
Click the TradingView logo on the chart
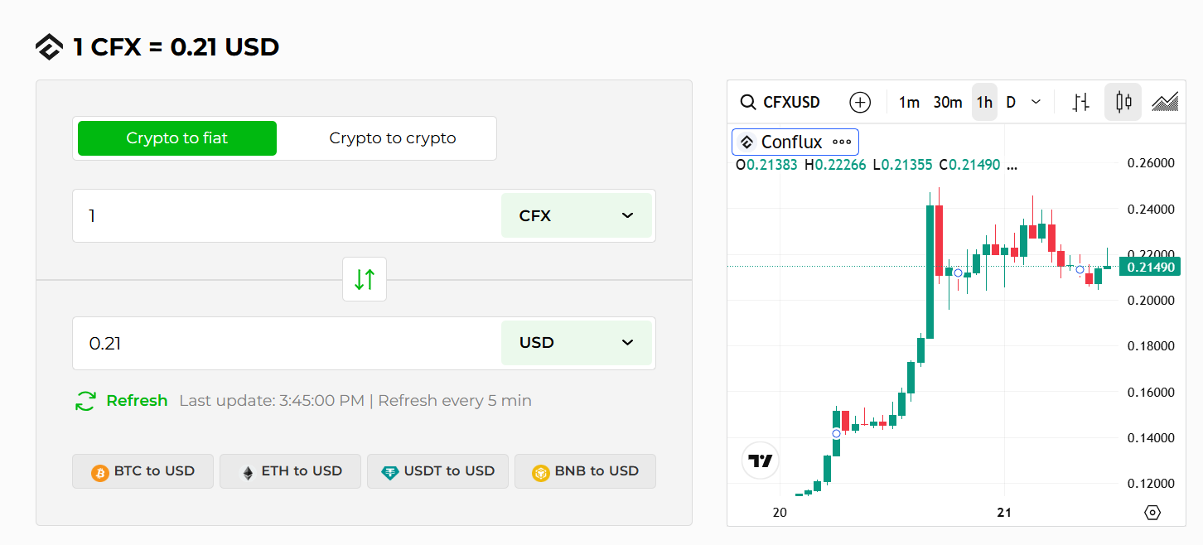[x=760, y=460]
